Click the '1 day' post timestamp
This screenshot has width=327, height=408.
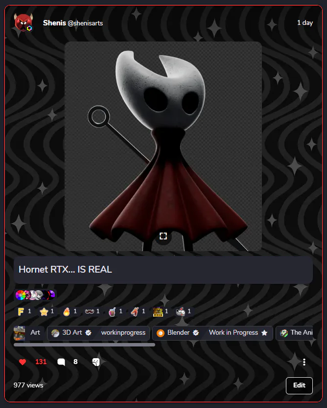[305, 22]
